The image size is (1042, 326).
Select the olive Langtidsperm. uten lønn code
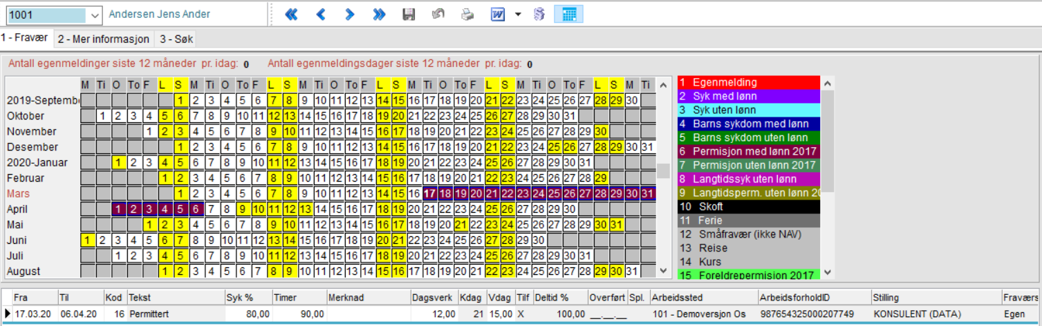click(x=748, y=193)
